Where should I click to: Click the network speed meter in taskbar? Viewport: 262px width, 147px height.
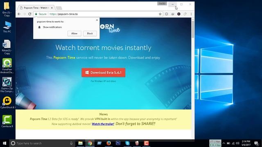point(215,143)
